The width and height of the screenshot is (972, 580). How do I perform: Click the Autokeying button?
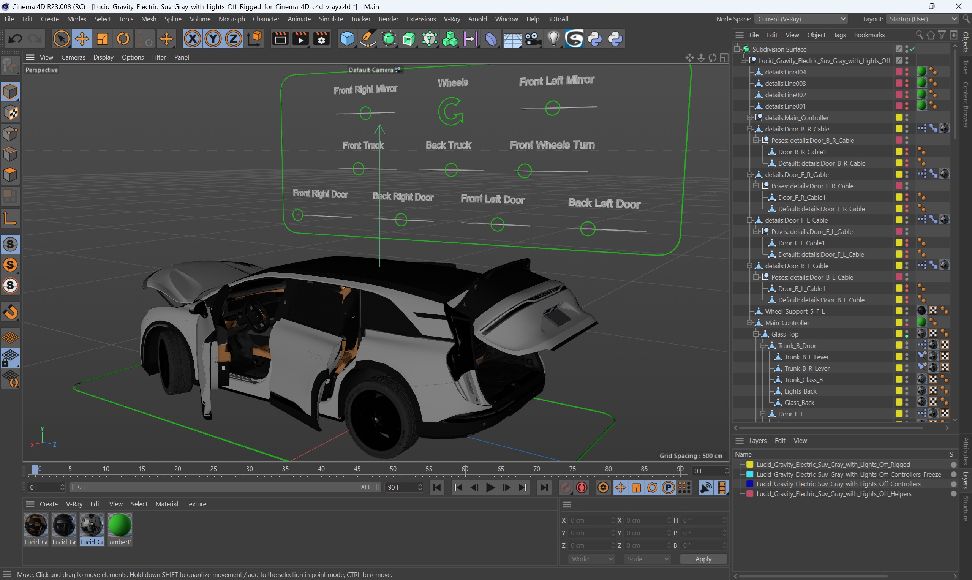click(582, 487)
